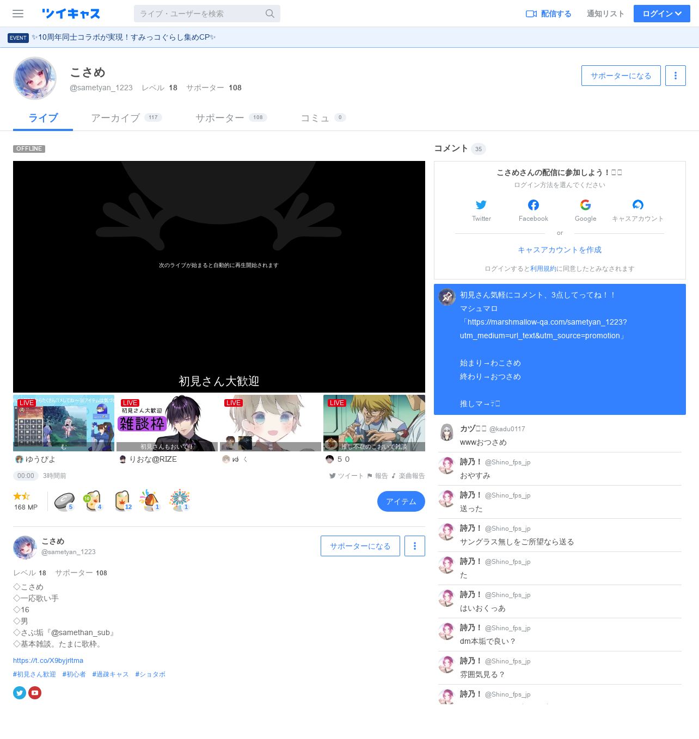Click ツイート share icon link
The width and height of the screenshot is (699, 739).
346,476
